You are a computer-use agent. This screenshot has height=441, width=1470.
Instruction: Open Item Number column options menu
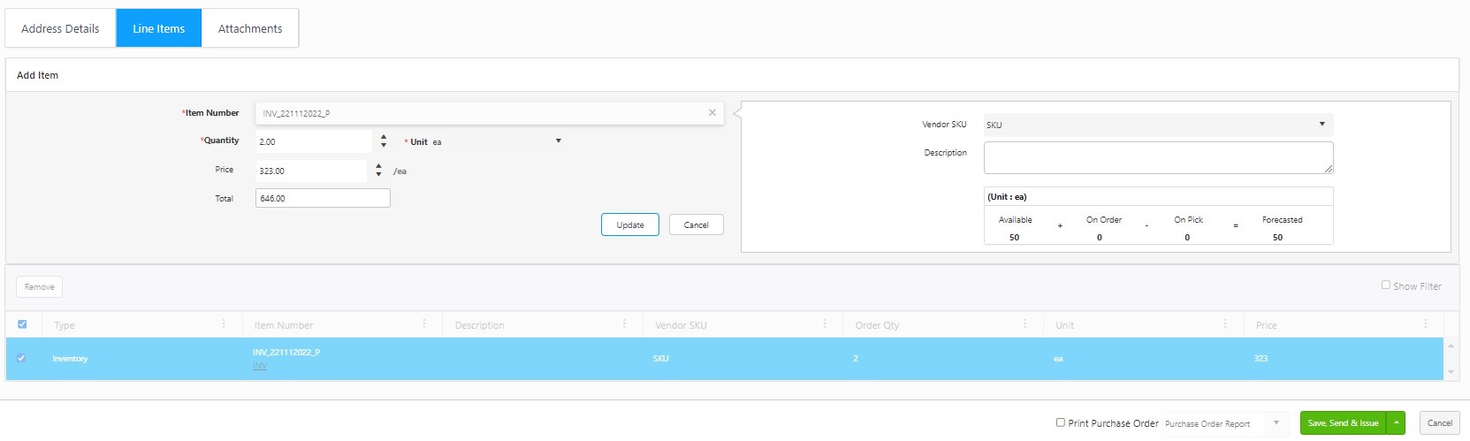[424, 324]
